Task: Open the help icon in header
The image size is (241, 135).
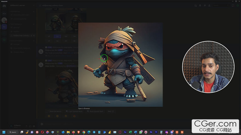Action: point(238,5)
